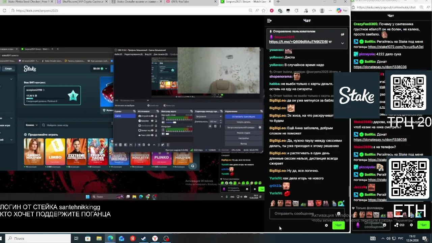The image size is (432, 243).
Task: Click the green Чат send button in the popout chat
Action: pos(424,225)
